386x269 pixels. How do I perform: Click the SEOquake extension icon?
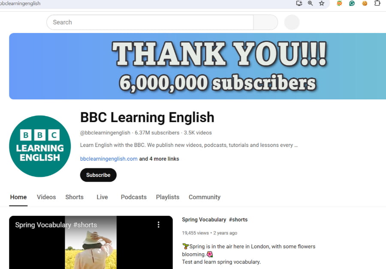(338, 3)
